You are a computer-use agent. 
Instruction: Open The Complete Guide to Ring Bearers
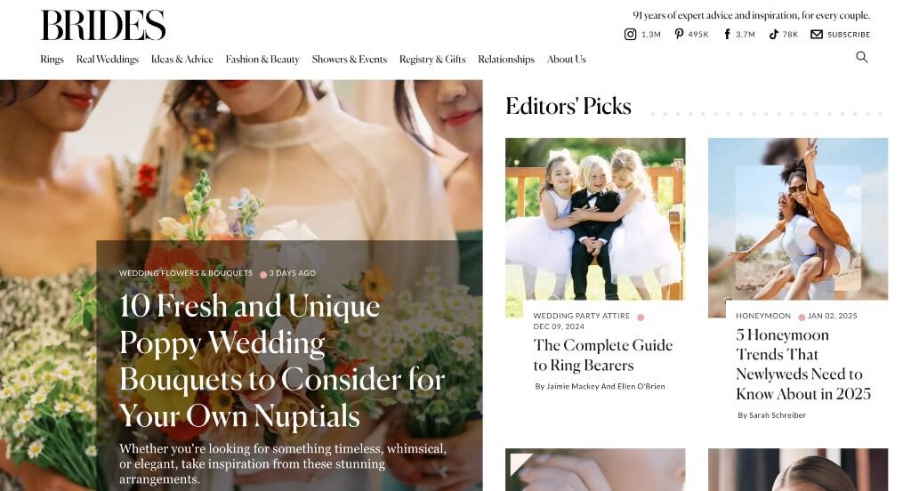pyautogui.click(x=603, y=355)
